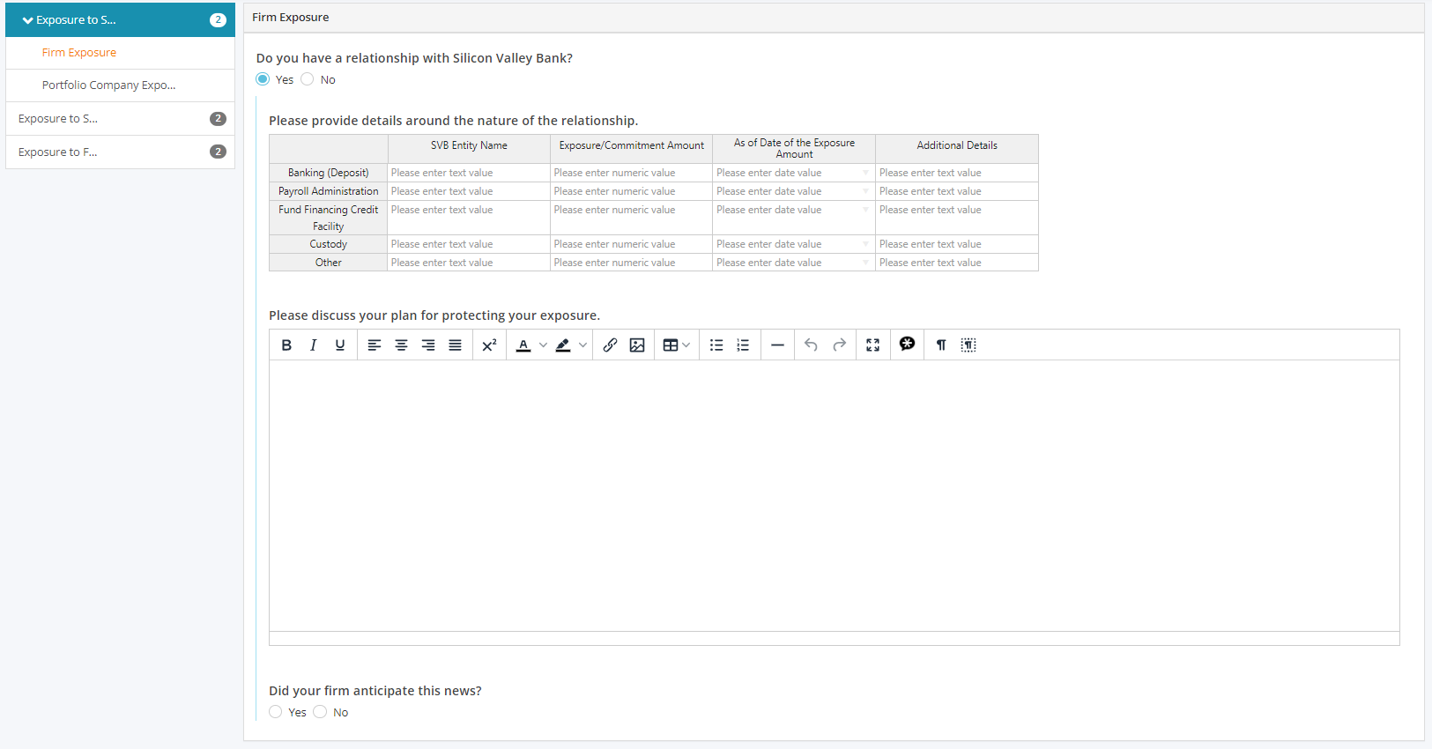The width and height of the screenshot is (1432, 749).
Task: Redo last edit
Action: (x=839, y=345)
